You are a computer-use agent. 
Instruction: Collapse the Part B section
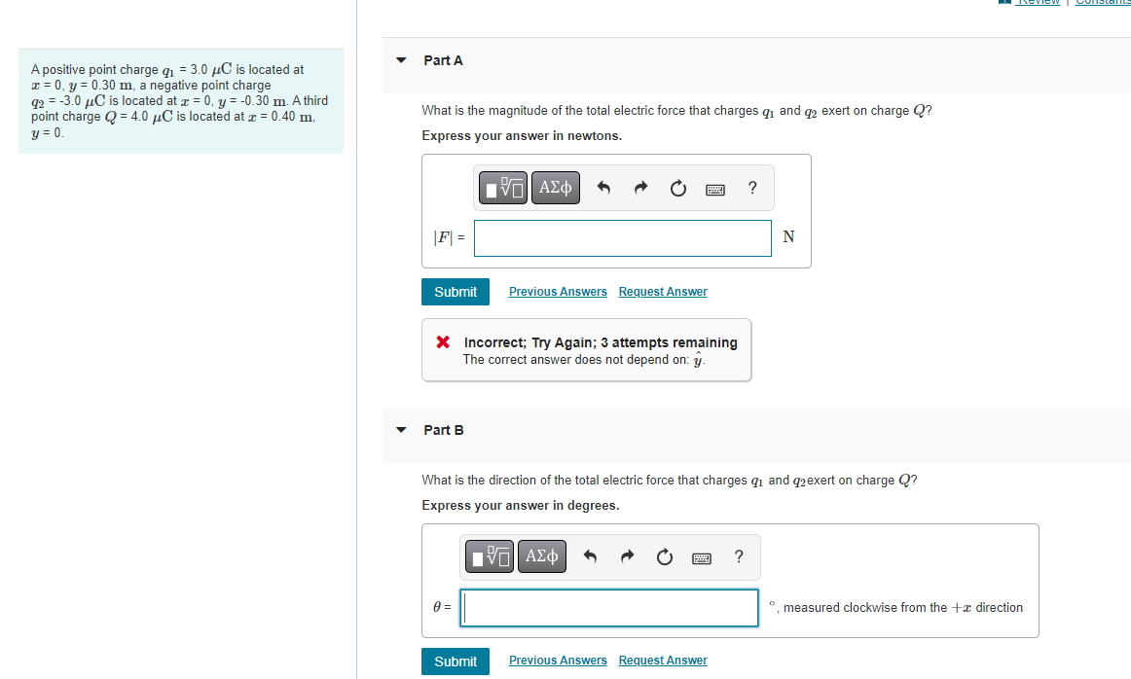[x=400, y=429]
